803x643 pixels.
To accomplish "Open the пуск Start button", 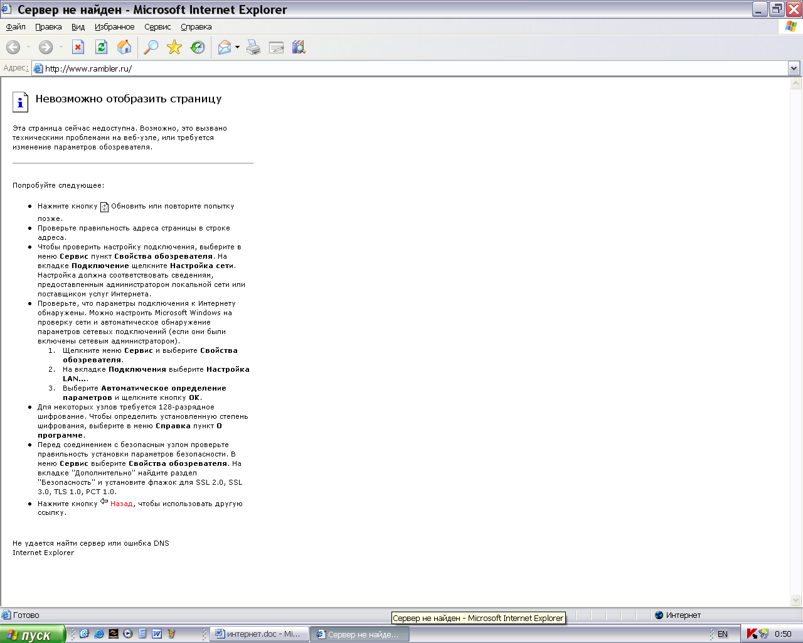I will click(33, 634).
